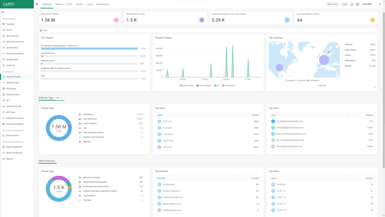This screenshot has width=385, height=217.
Task: Open the app launcher grid icon
Action: tap(37, 4)
